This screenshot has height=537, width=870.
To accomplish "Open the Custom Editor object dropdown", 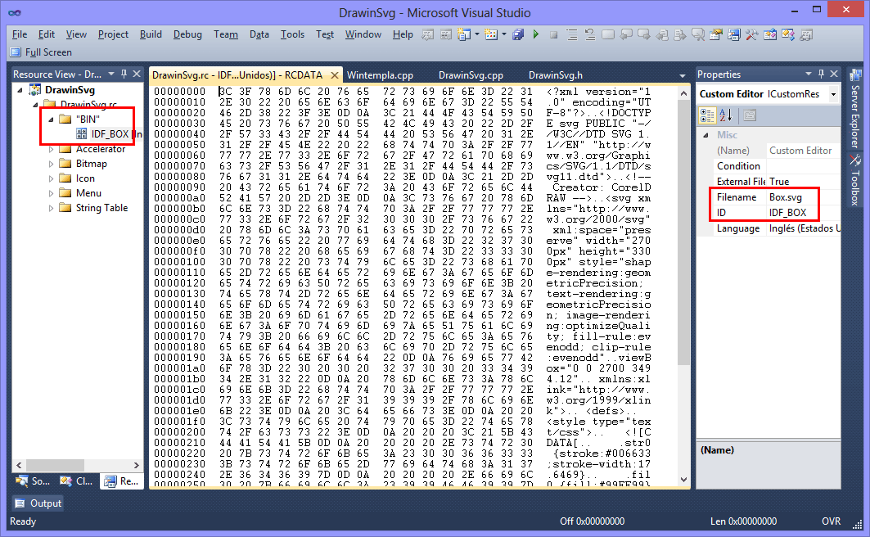I will pos(833,94).
